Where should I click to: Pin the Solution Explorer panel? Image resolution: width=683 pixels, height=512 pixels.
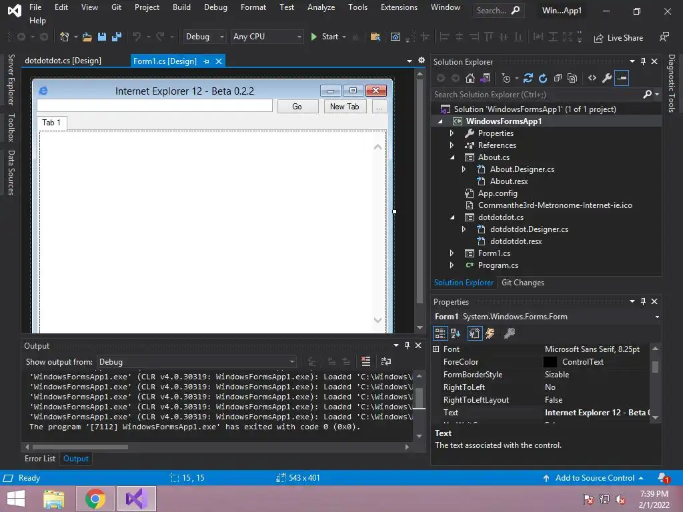pos(643,61)
